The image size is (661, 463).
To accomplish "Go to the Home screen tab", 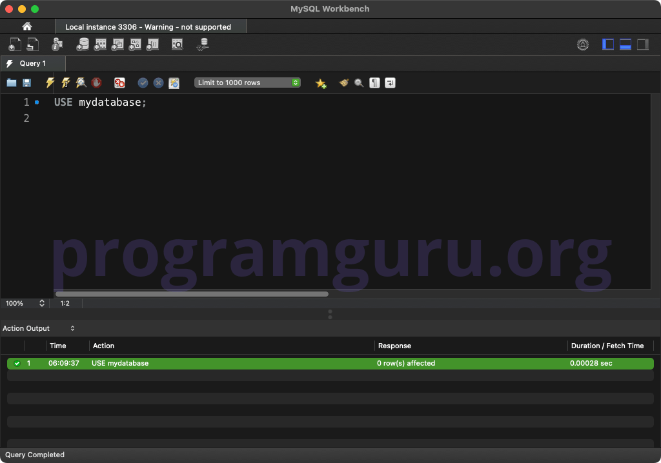I will click(x=27, y=26).
